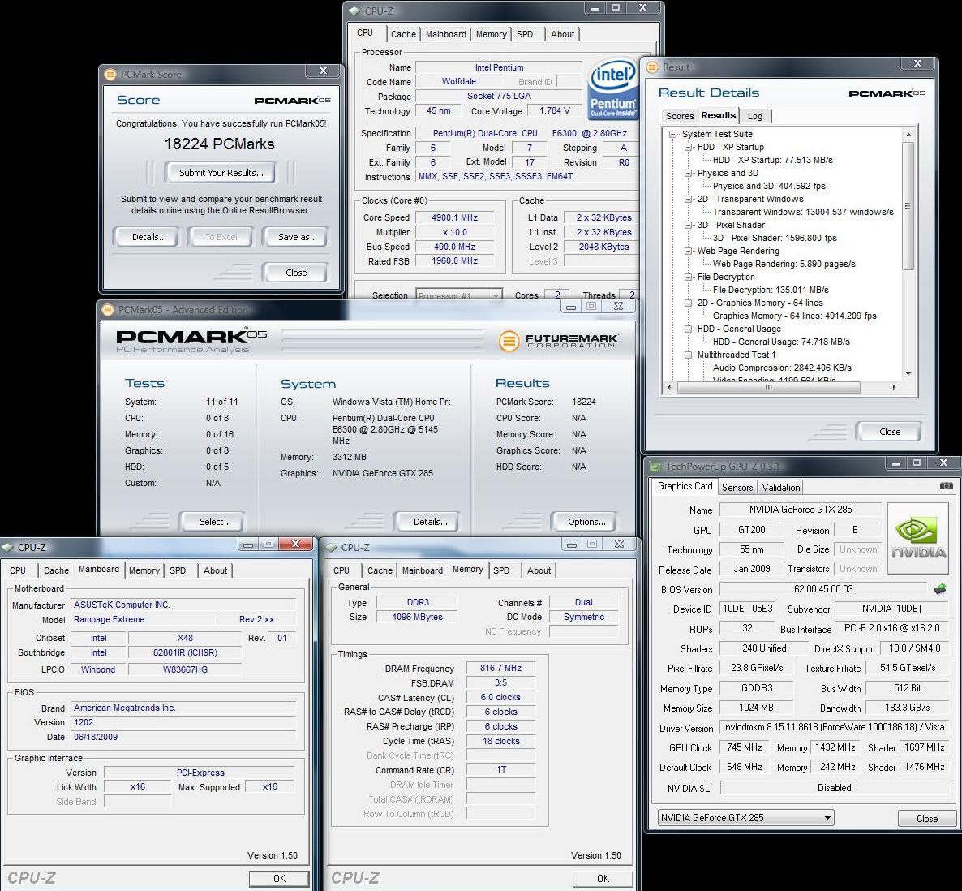
Task: Select CPU tab in CPU-Z Memory window
Action: point(341,570)
